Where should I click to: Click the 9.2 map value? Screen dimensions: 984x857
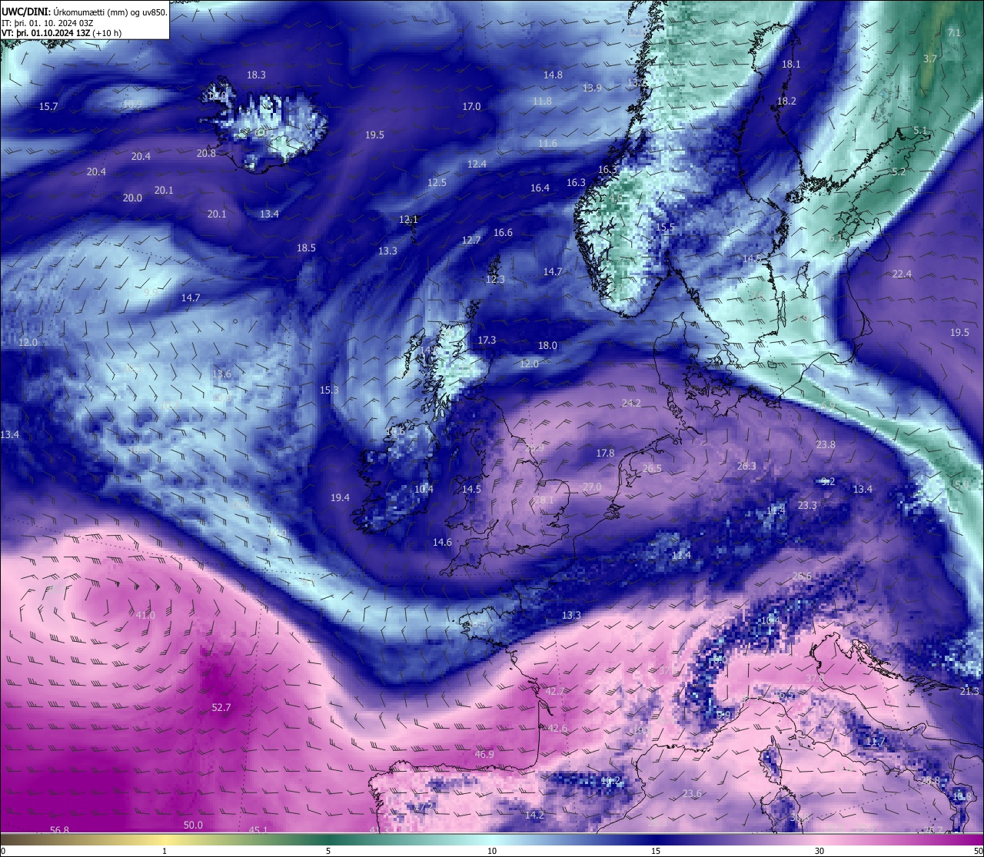[x=828, y=481]
